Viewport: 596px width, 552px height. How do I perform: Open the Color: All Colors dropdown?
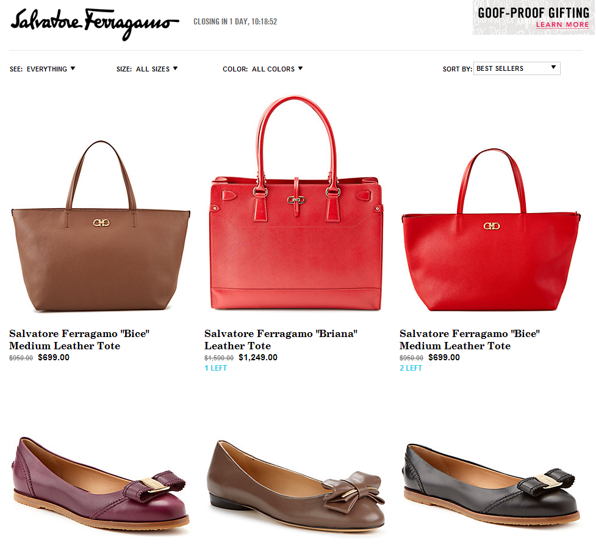263,69
